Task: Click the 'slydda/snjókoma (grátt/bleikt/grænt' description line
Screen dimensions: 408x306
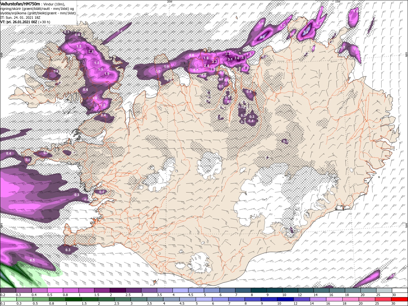Action: tap(38, 13)
